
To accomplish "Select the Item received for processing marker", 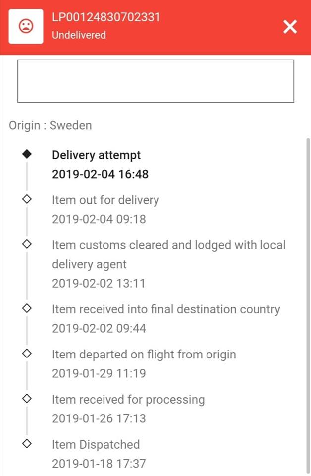I will point(27,398).
